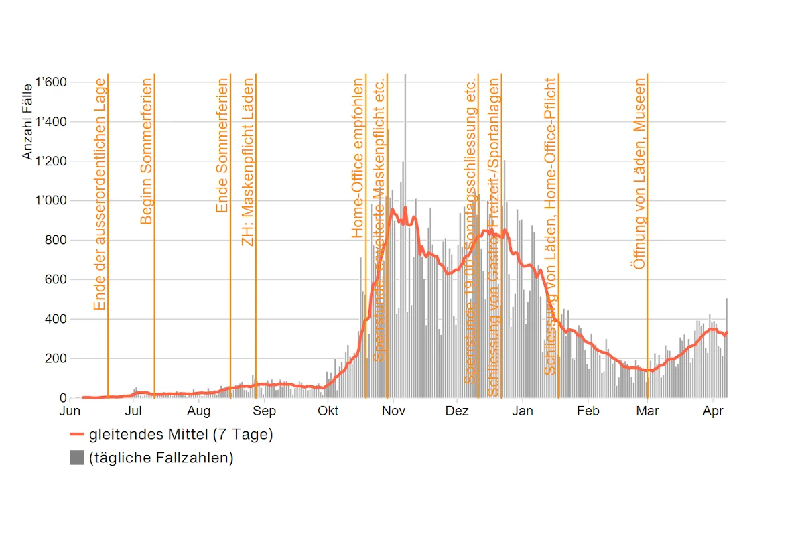Screen dimensions: 804x536
Task: Click the 600 y-axis value
Action: pos(56,280)
